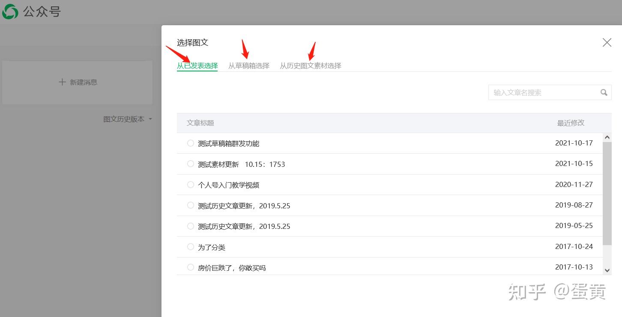
Task: Click article title 测试草稿箱群发功能
Action: (228, 144)
